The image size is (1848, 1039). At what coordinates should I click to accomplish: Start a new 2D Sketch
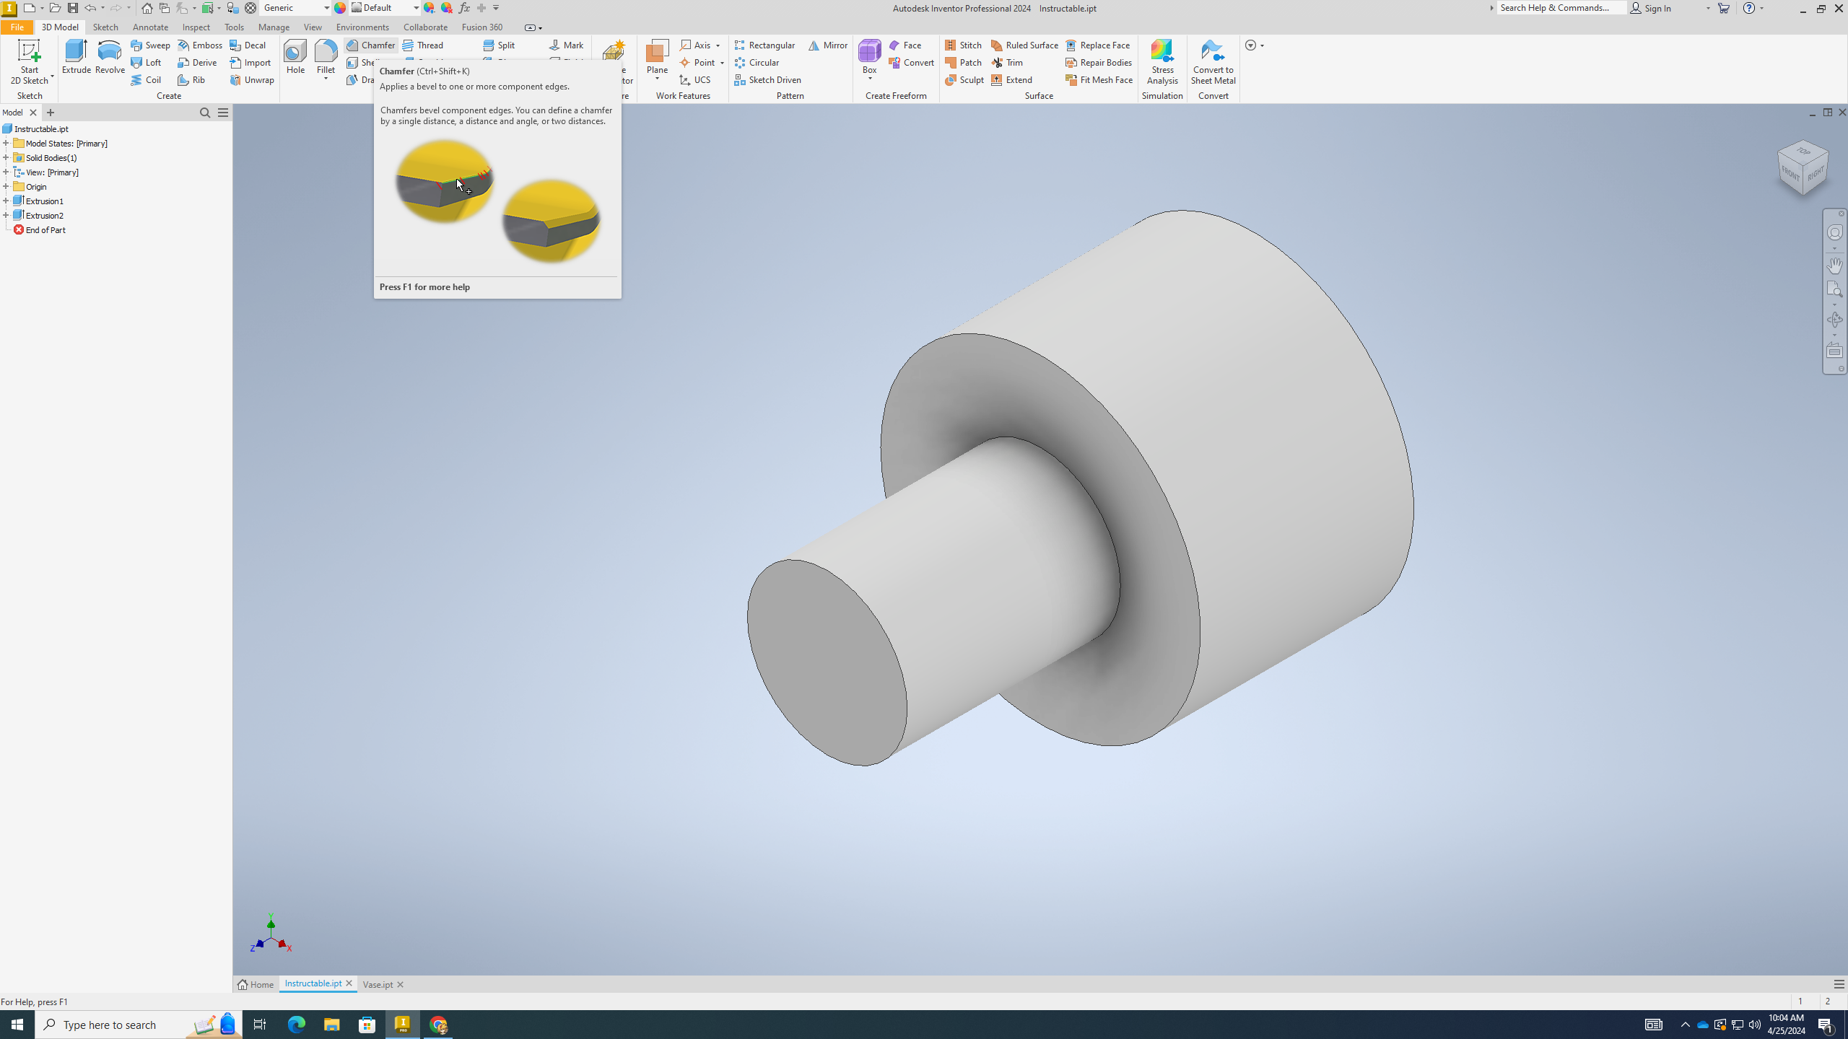[29, 62]
